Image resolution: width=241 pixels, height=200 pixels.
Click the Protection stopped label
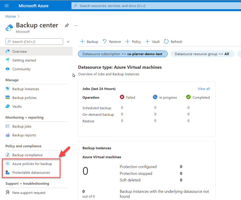[136, 173]
